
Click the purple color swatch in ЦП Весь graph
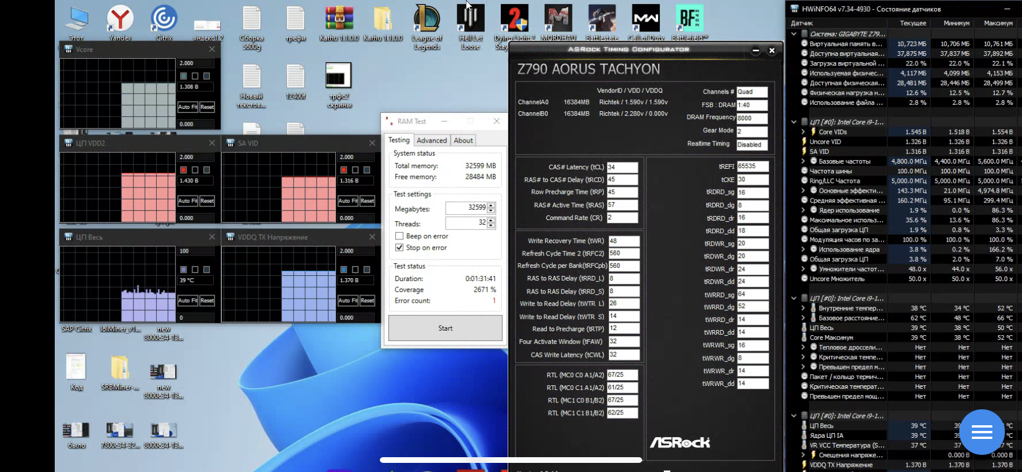(184, 269)
